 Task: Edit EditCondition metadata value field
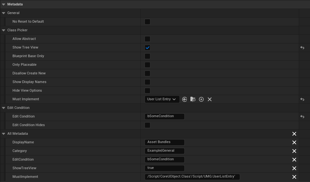[164, 160]
